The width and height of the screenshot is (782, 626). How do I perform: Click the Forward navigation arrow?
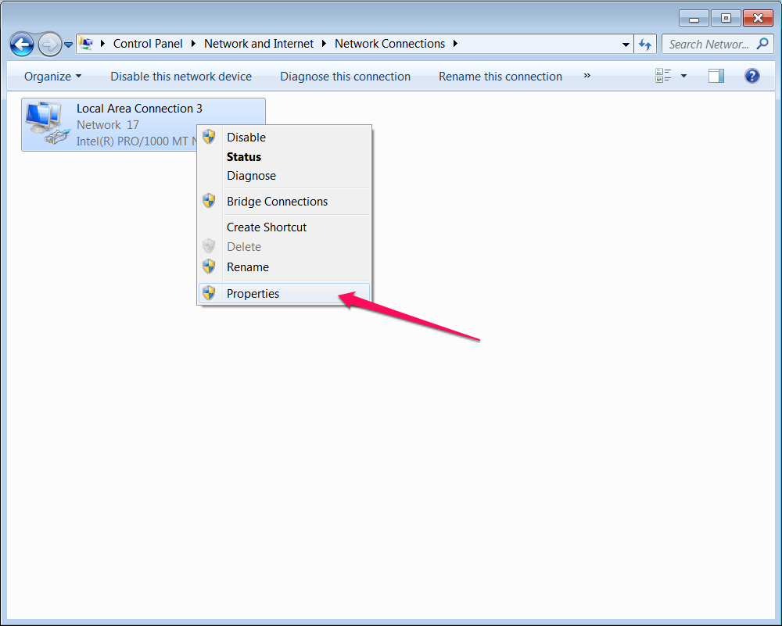click(x=49, y=45)
